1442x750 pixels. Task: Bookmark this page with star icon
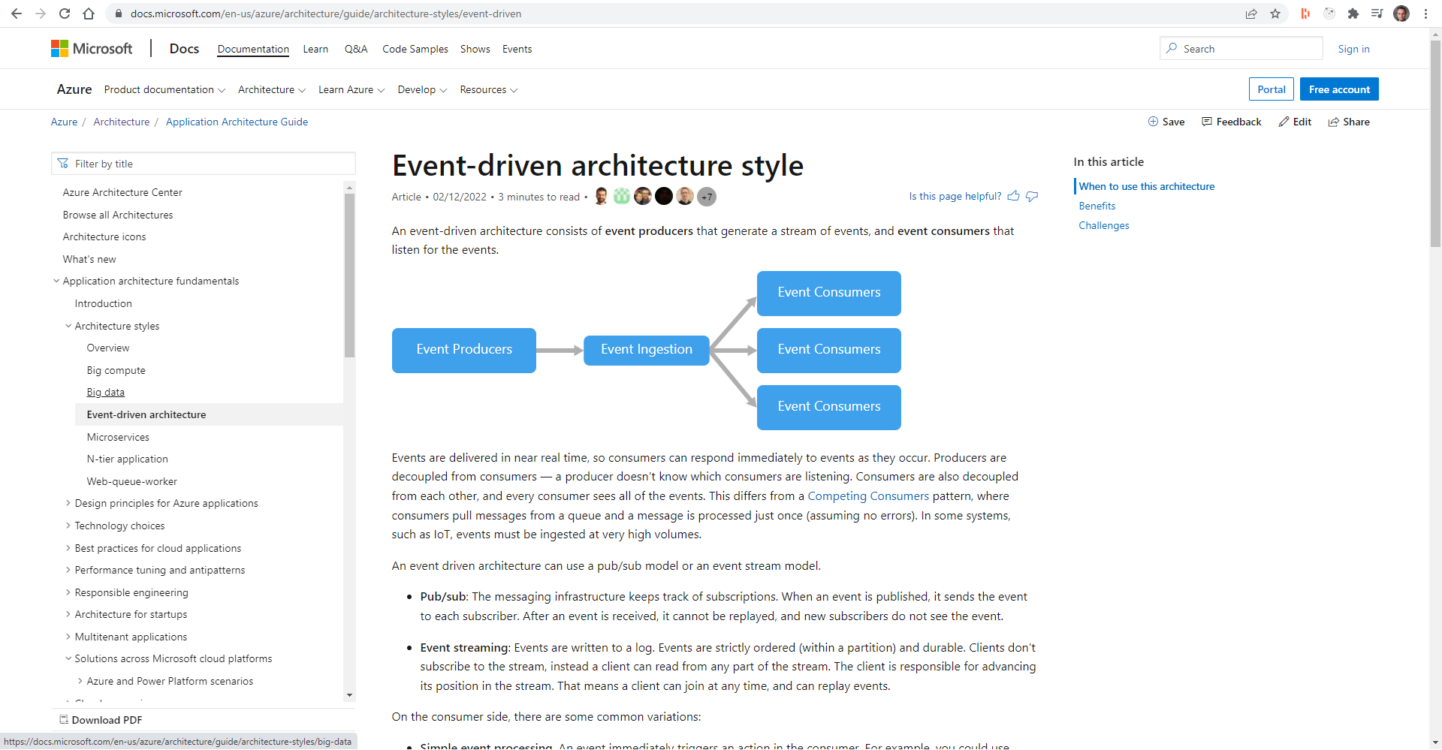(x=1275, y=14)
